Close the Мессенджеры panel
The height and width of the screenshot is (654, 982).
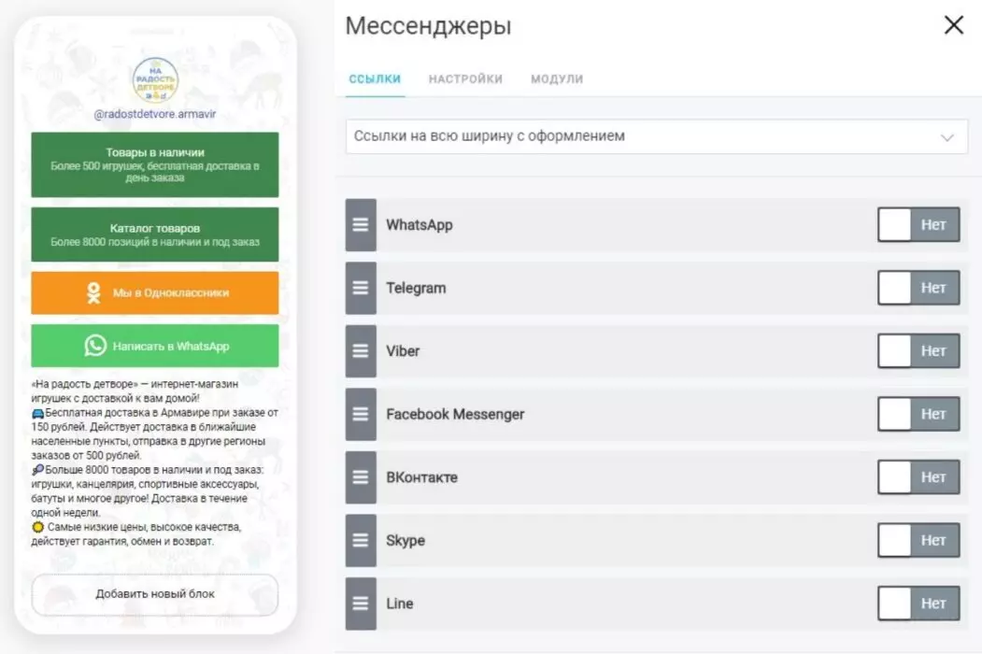click(x=953, y=25)
